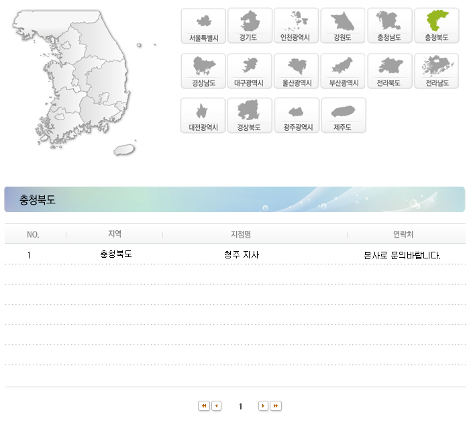This screenshot has height=439, width=469.
Task: Choose the 전라남도 region button
Action: pos(436,71)
